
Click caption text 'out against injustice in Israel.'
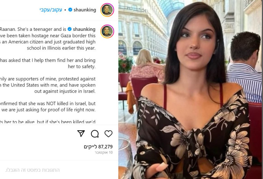tap(65, 91)
